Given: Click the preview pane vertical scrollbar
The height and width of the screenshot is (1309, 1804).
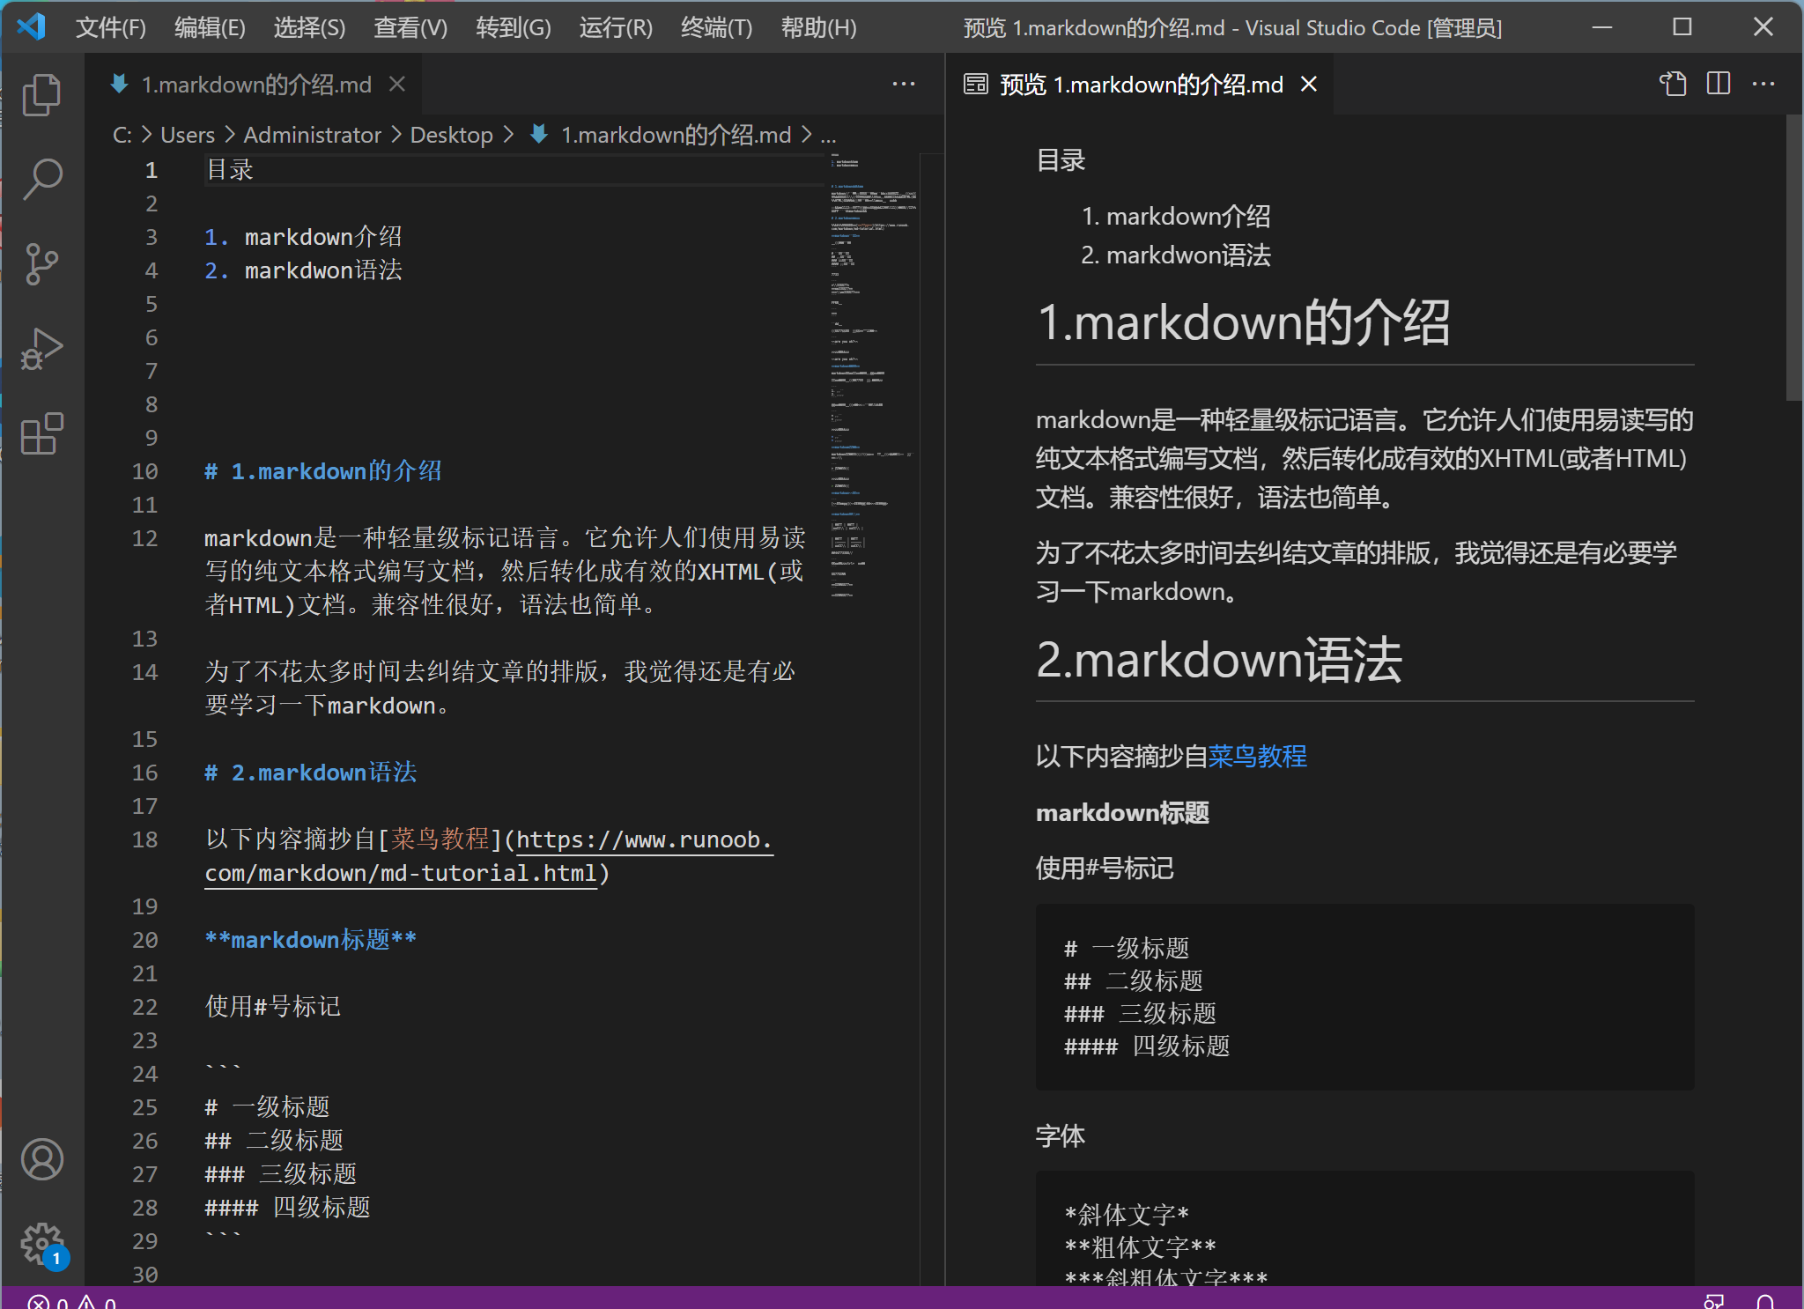Looking at the screenshot, I should point(1794,257).
